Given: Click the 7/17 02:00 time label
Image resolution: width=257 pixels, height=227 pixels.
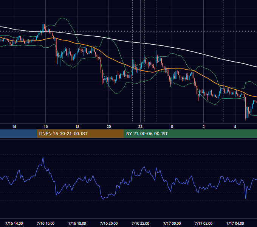Looking at the screenshot, I should pos(203,223).
